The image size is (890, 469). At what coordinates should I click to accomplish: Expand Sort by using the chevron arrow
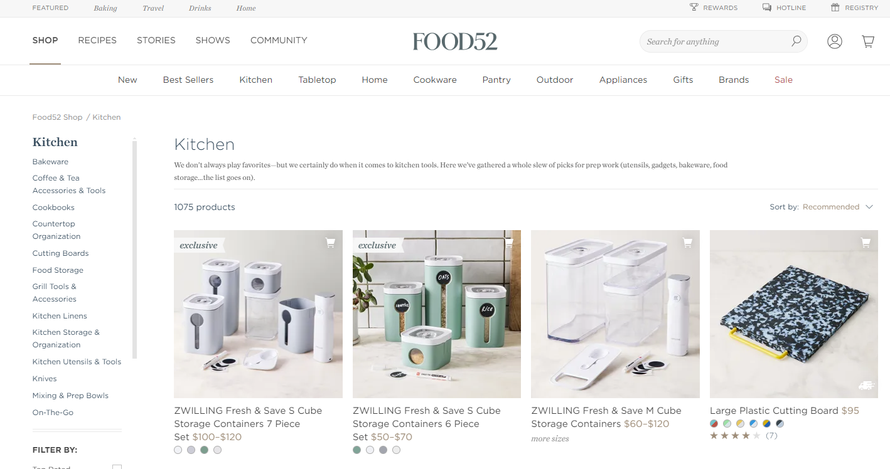pyautogui.click(x=869, y=207)
